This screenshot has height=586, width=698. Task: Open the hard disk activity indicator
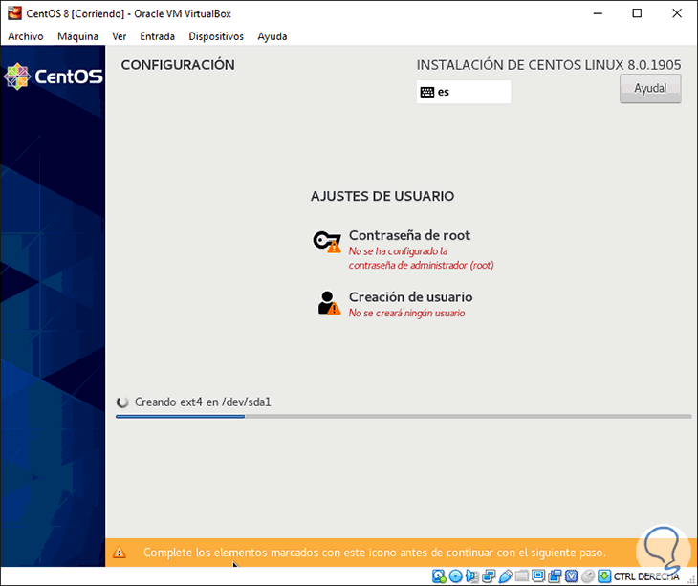(439, 576)
